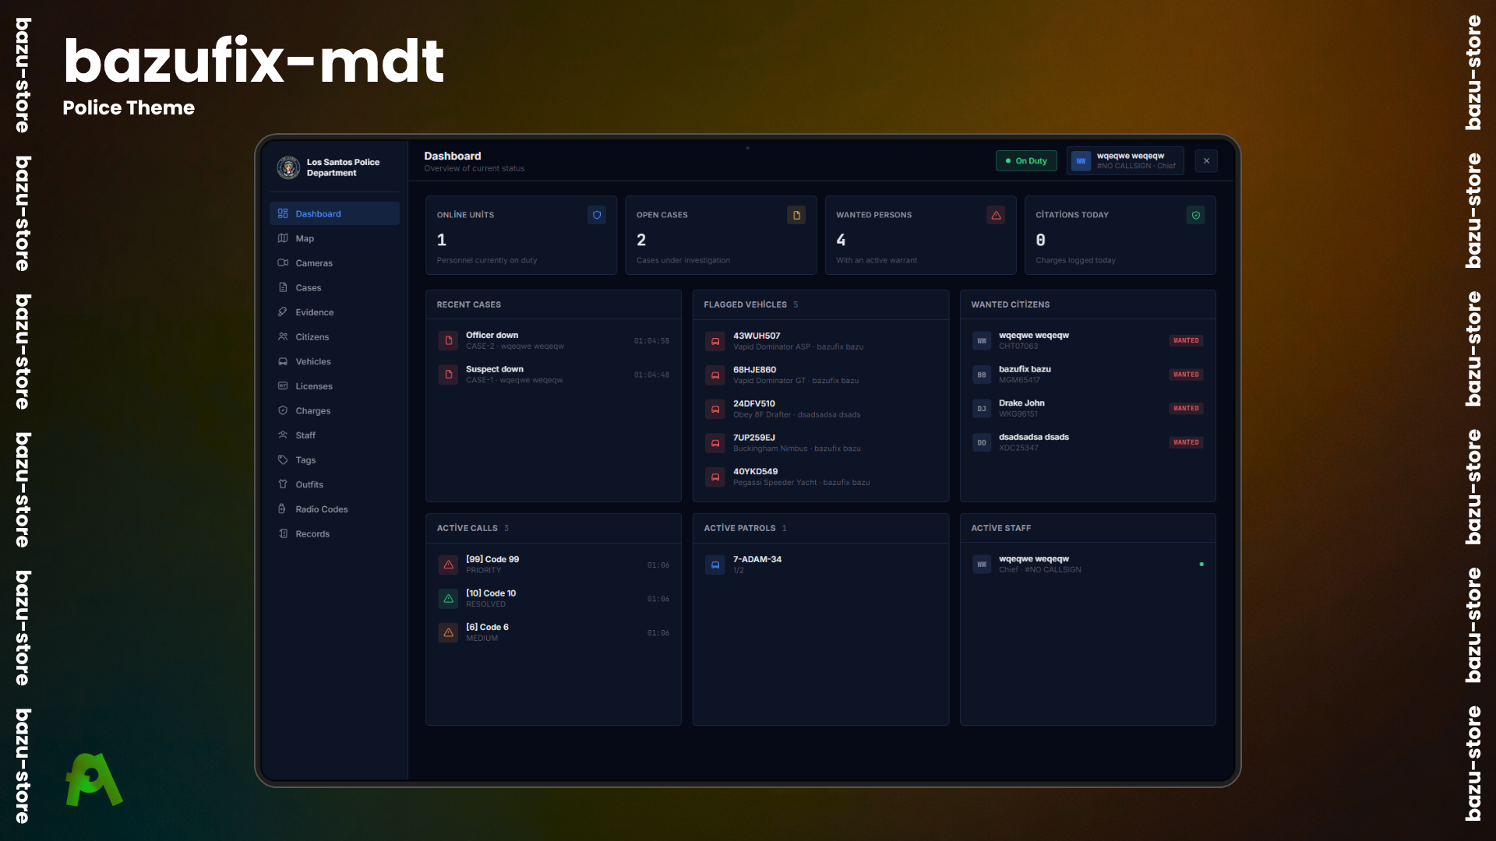Click the check-shield icon on Citations Today card

click(x=1196, y=215)
